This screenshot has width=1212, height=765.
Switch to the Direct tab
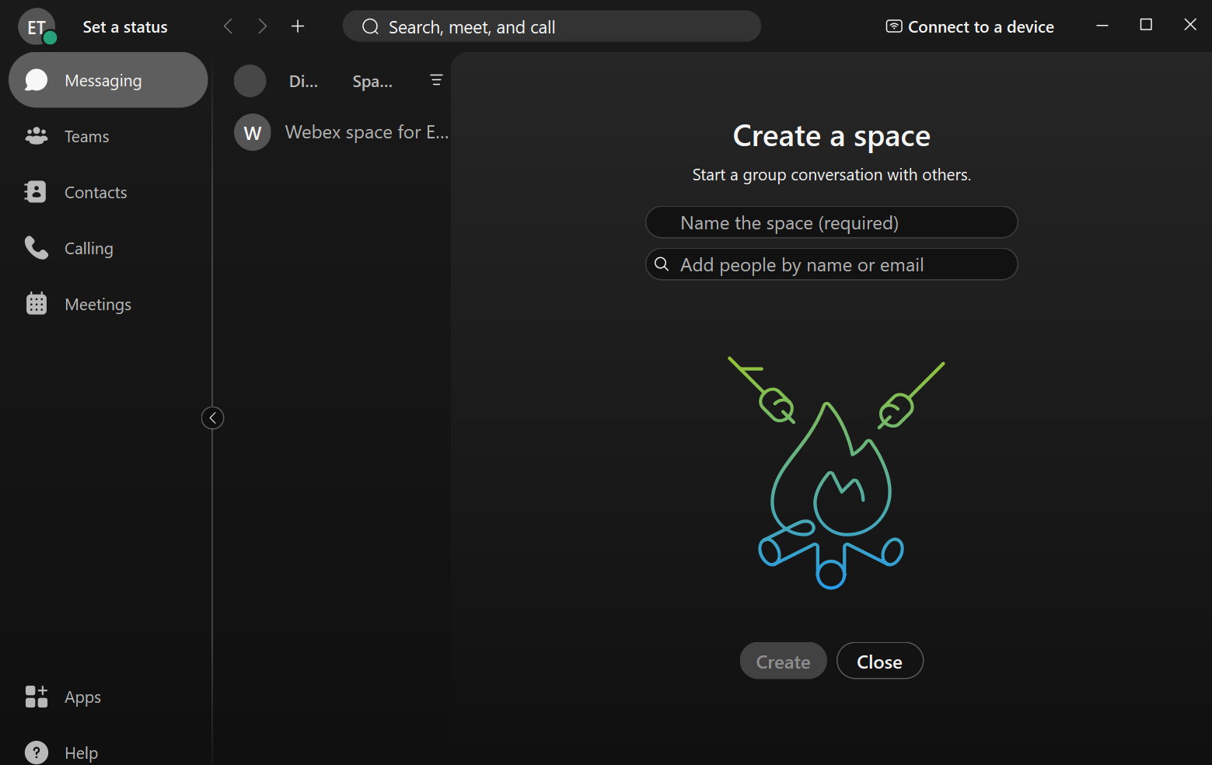pyautogui.click(x=303, y=81)
